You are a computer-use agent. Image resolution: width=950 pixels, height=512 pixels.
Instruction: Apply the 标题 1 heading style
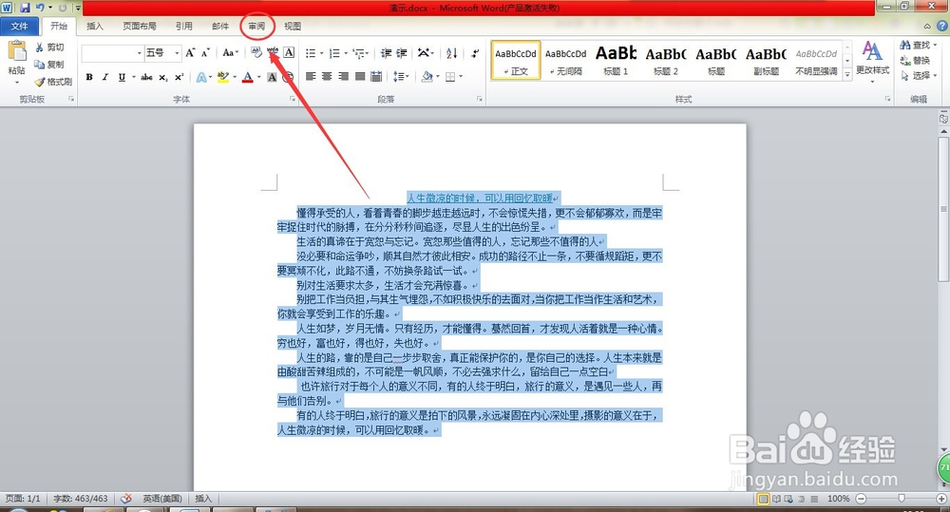coord(616,61)
